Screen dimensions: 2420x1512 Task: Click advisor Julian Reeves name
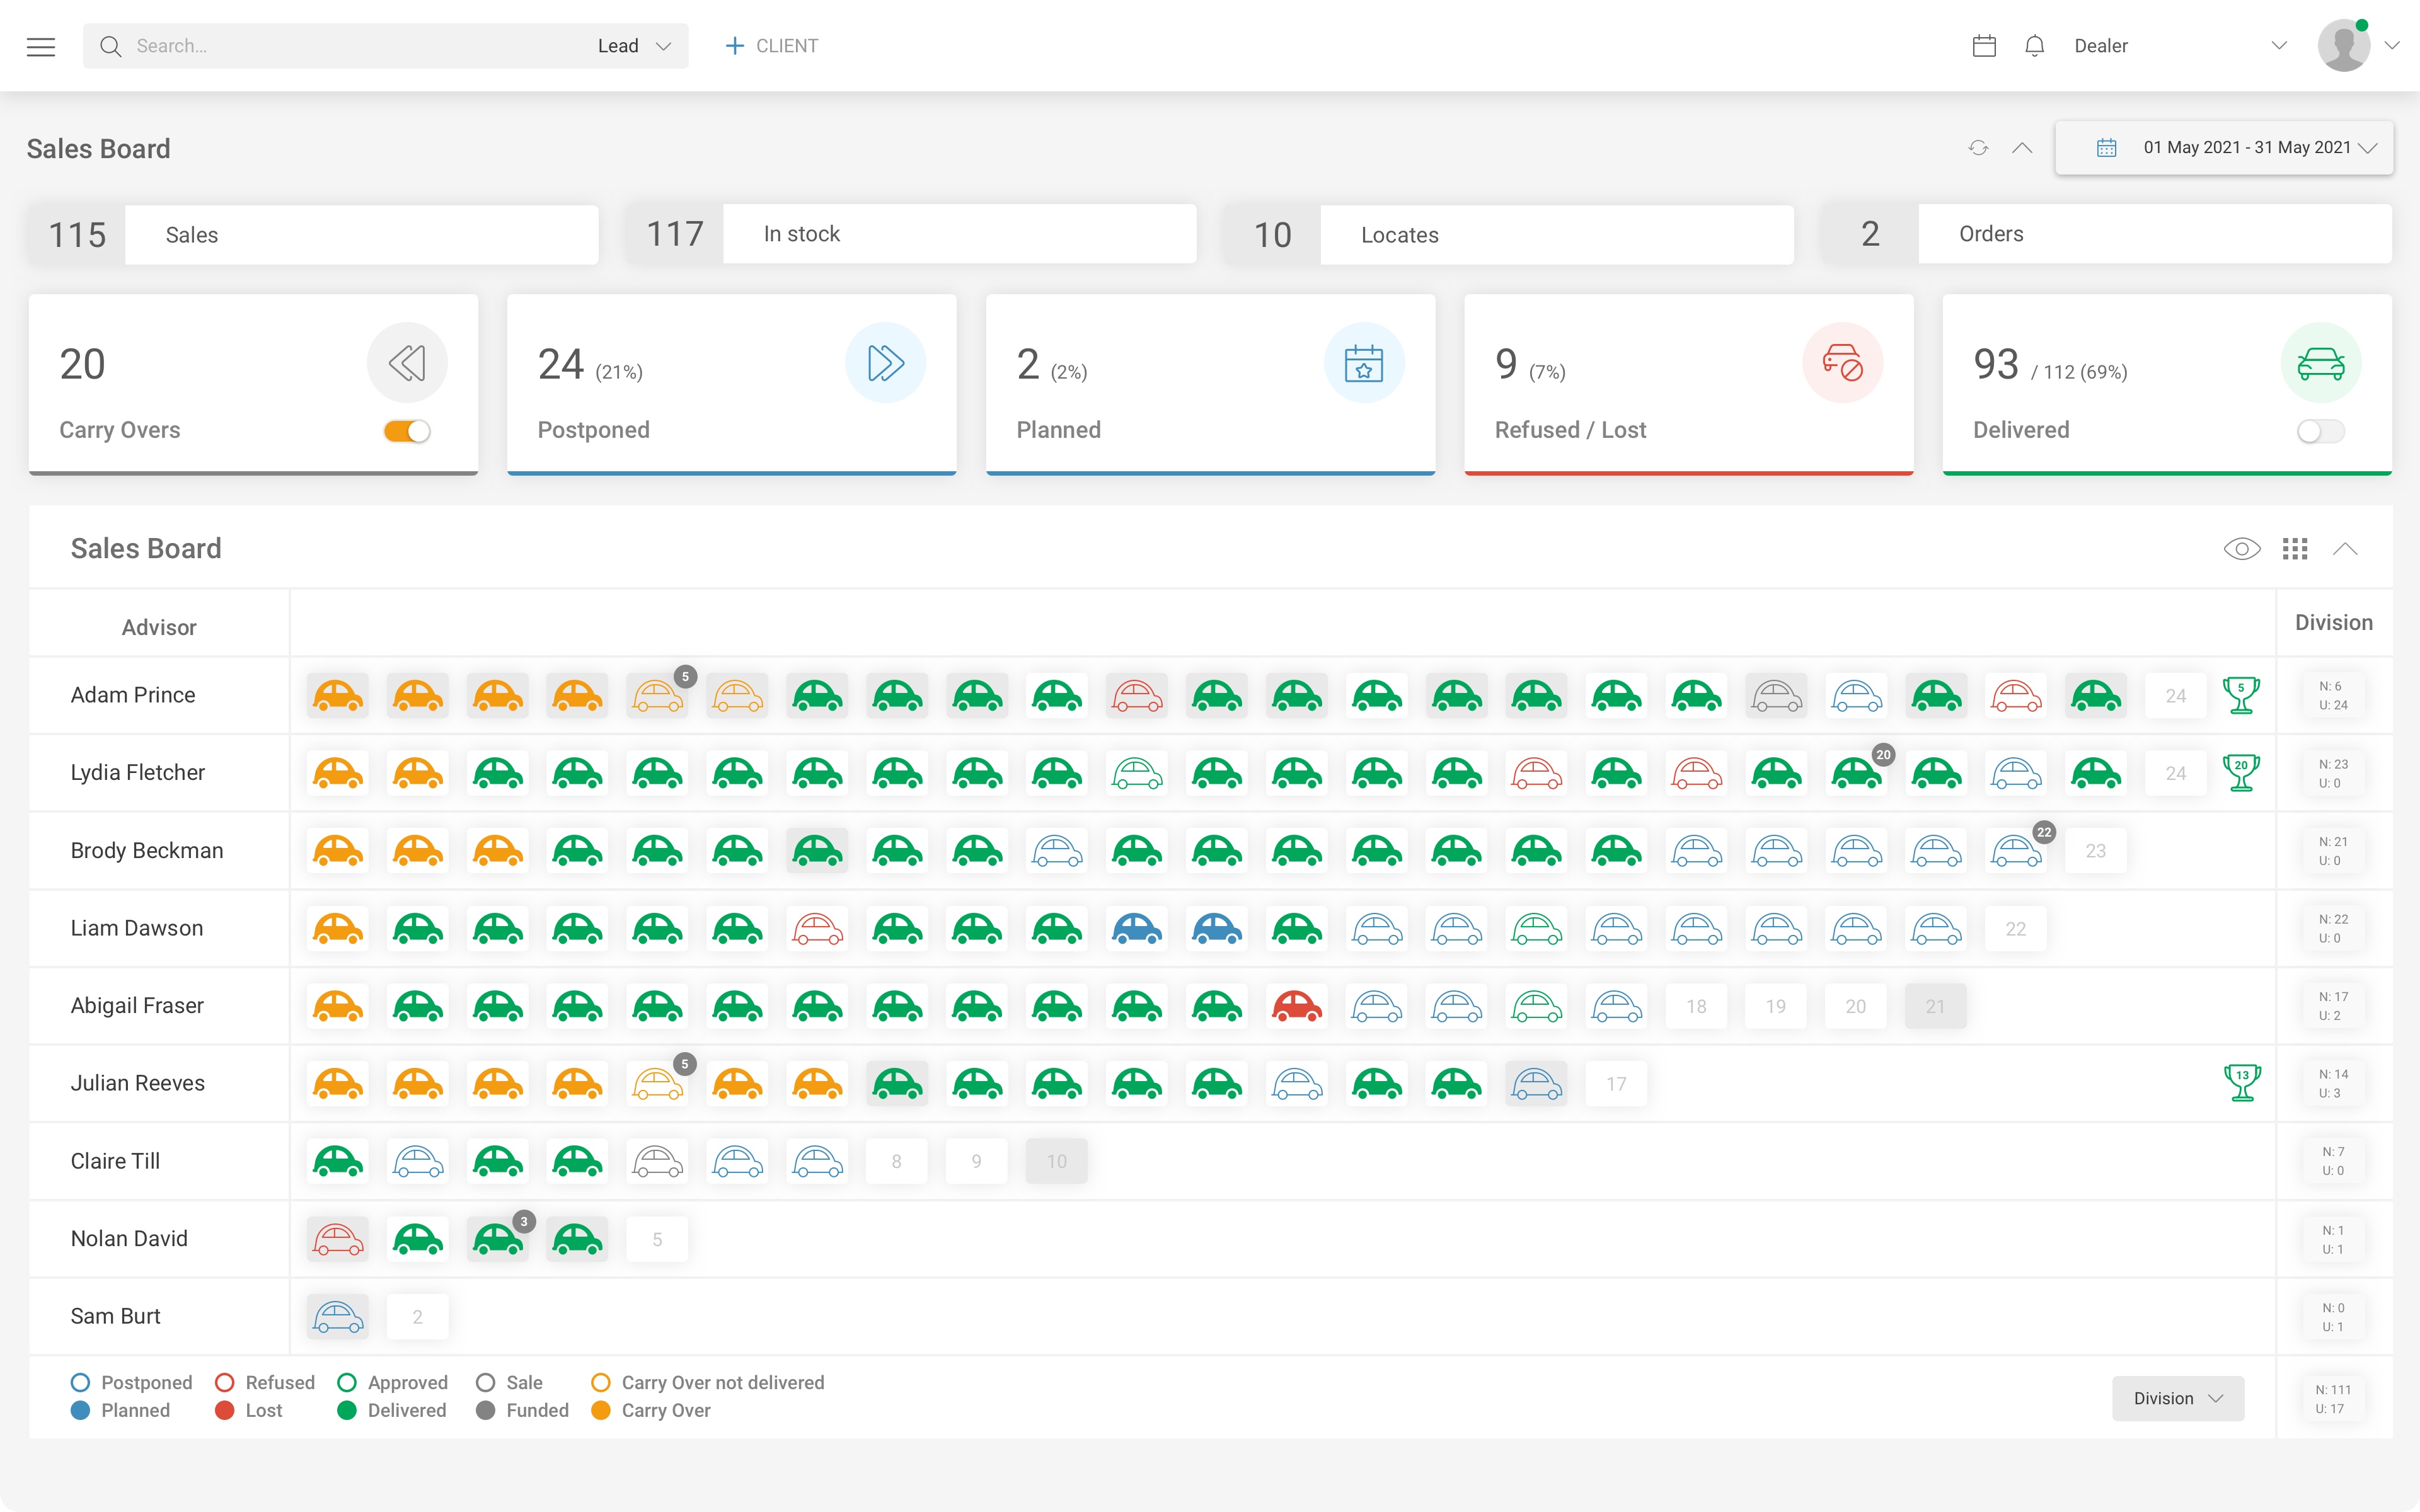[x=138, y=1083]
